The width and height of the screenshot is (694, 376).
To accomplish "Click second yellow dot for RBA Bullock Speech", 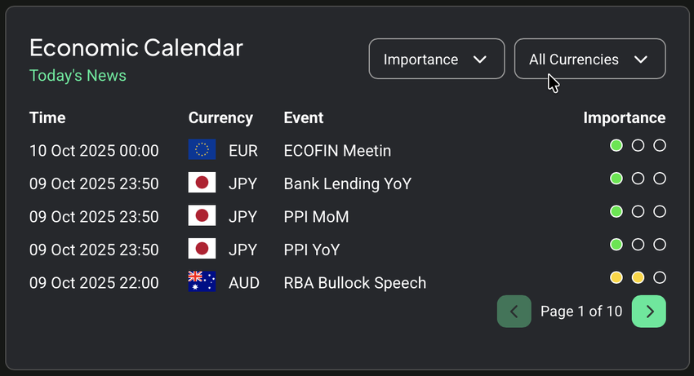I will click(x=638, y=277).
